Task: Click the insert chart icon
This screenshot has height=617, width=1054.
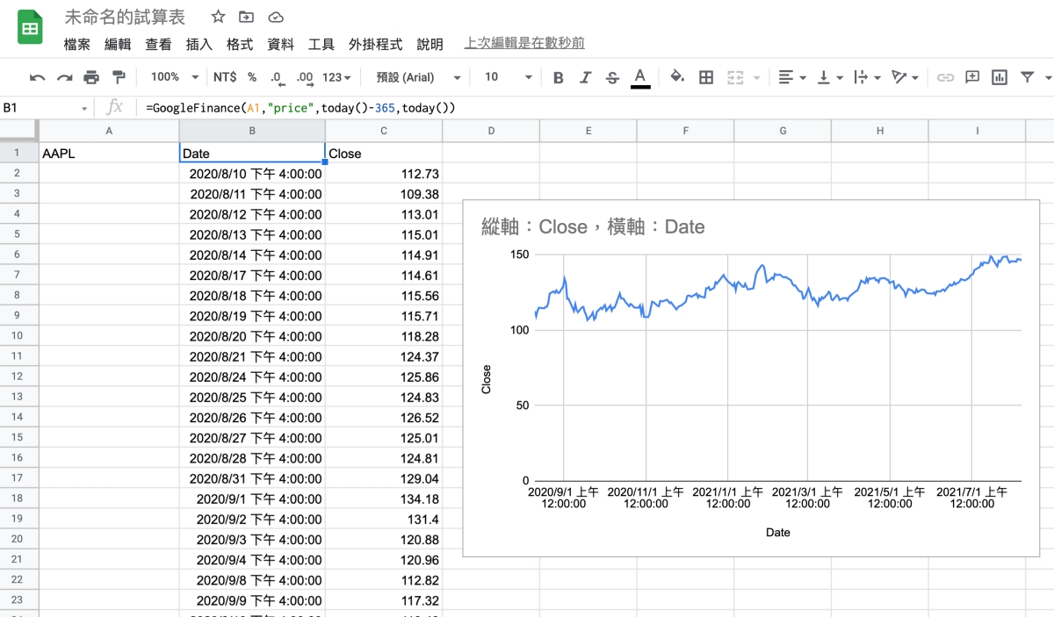Action: pos(1000,77)
